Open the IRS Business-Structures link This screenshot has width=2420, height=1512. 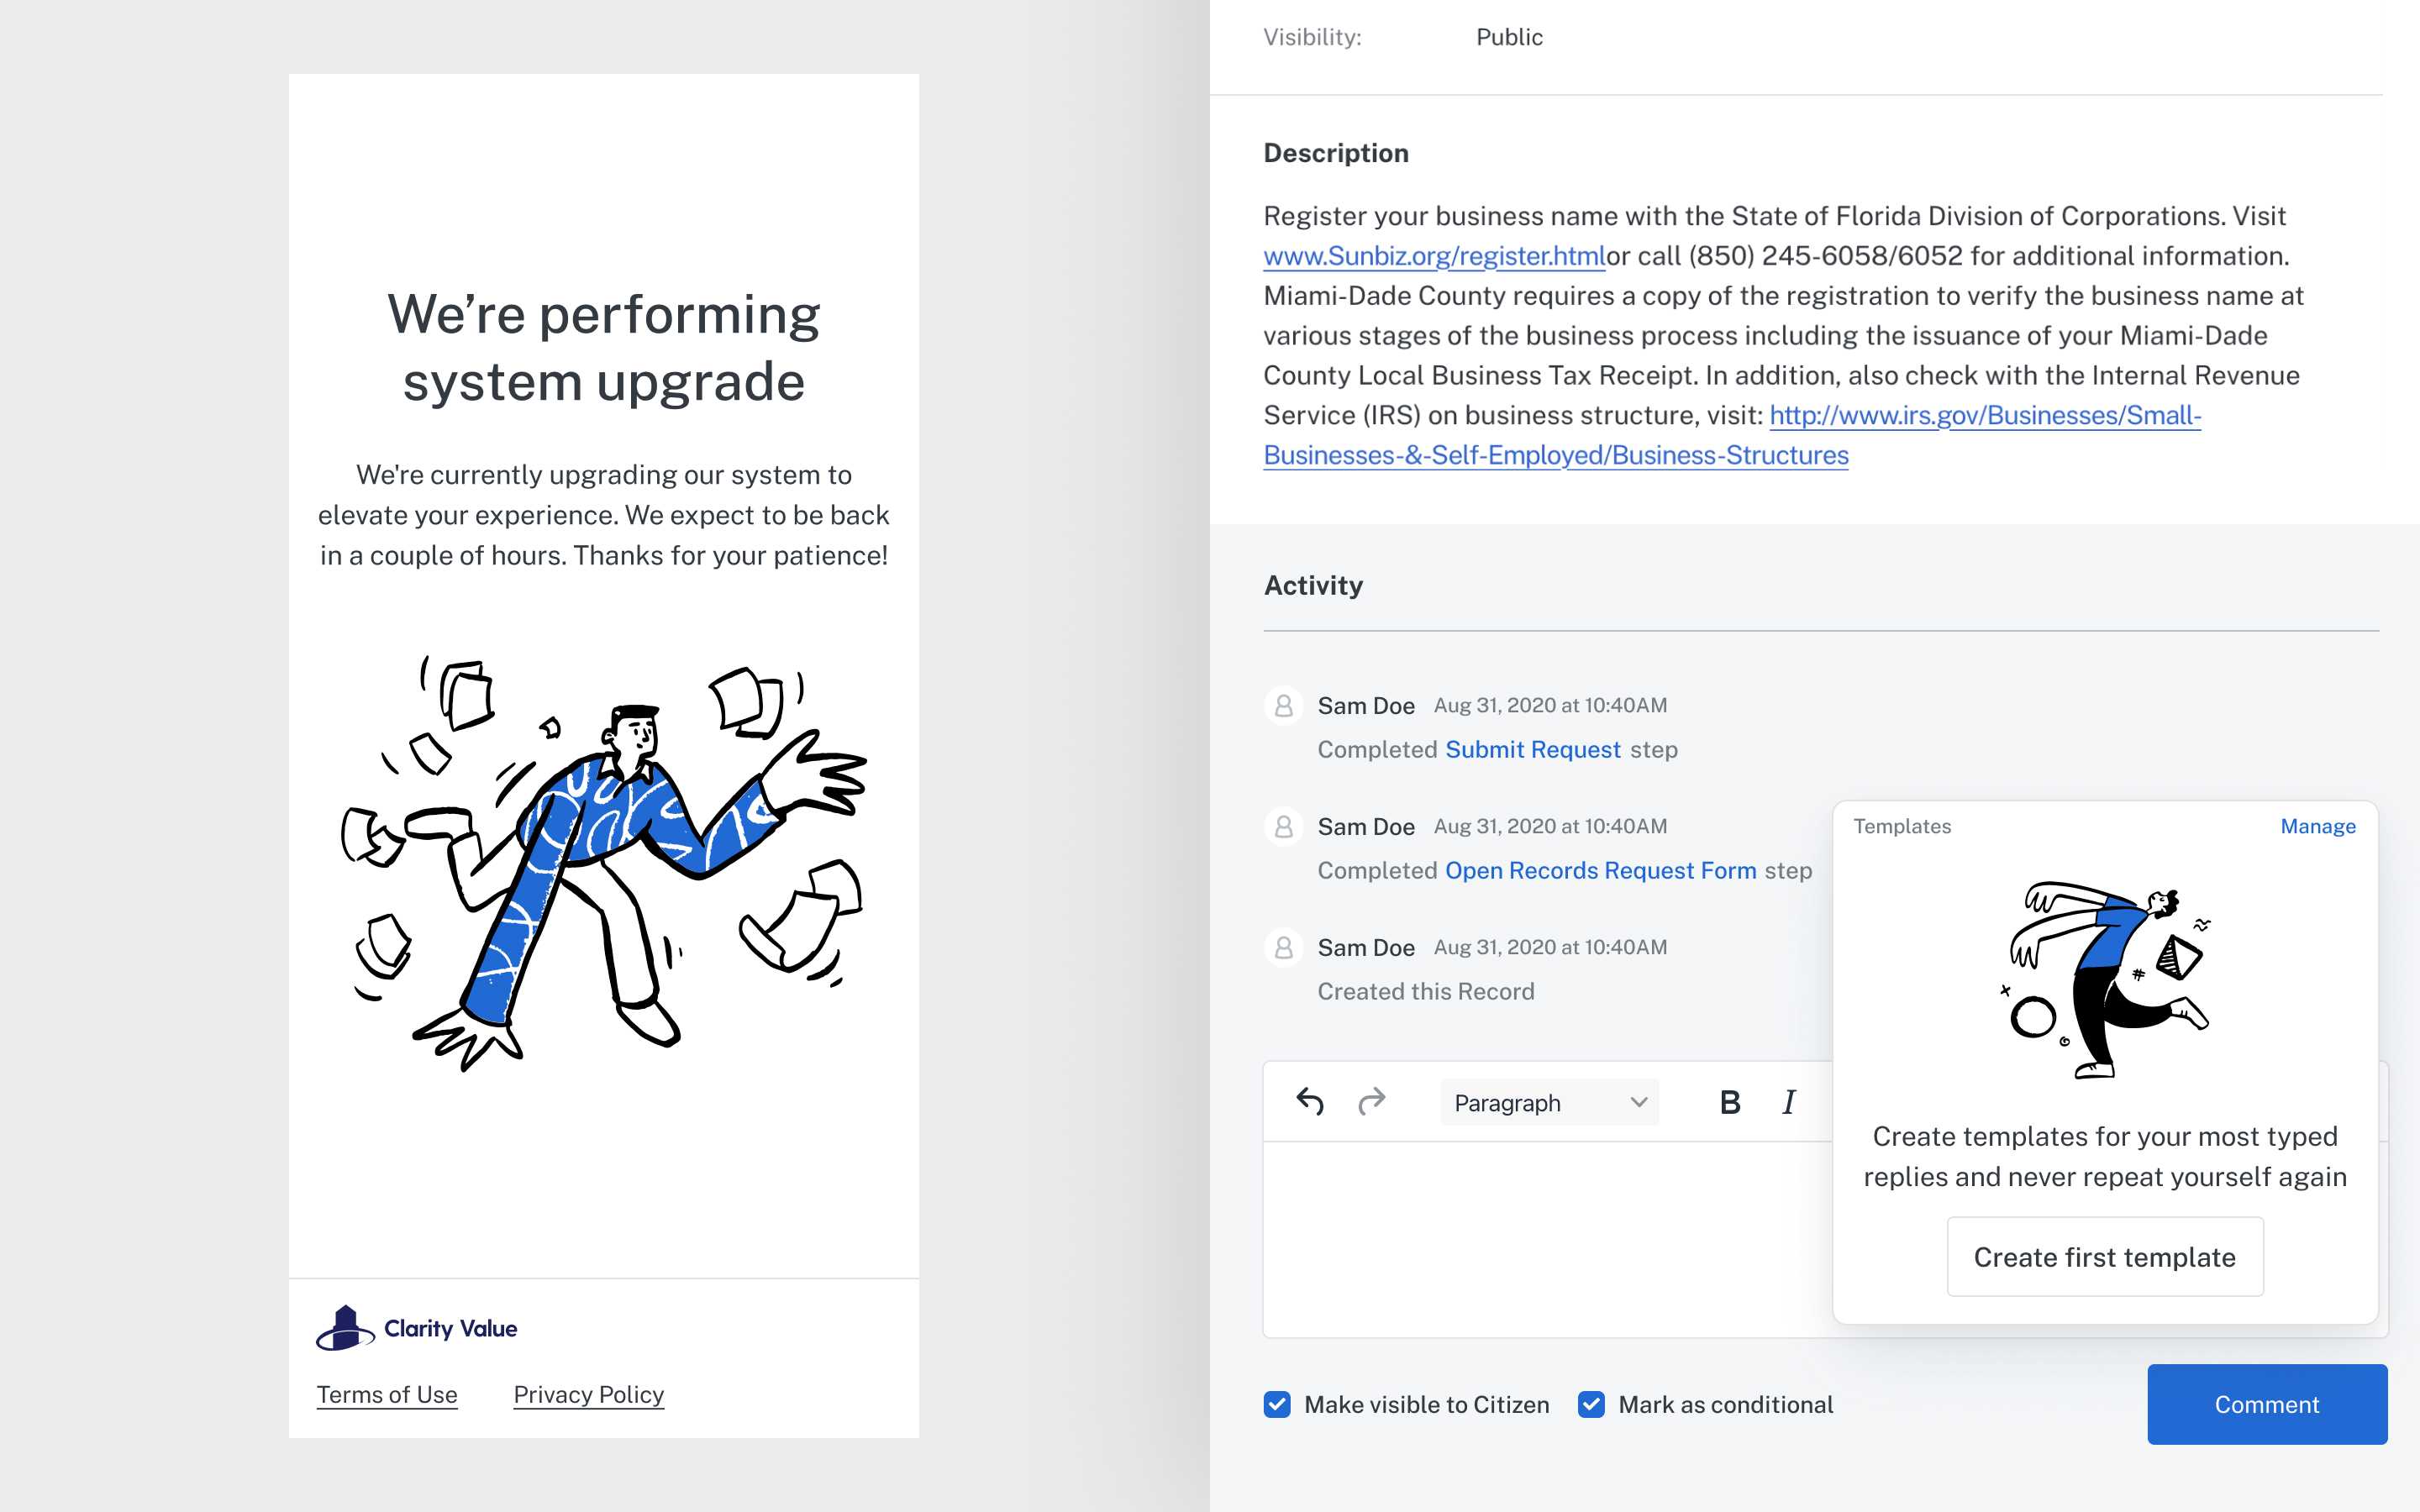pos(1984,416)
